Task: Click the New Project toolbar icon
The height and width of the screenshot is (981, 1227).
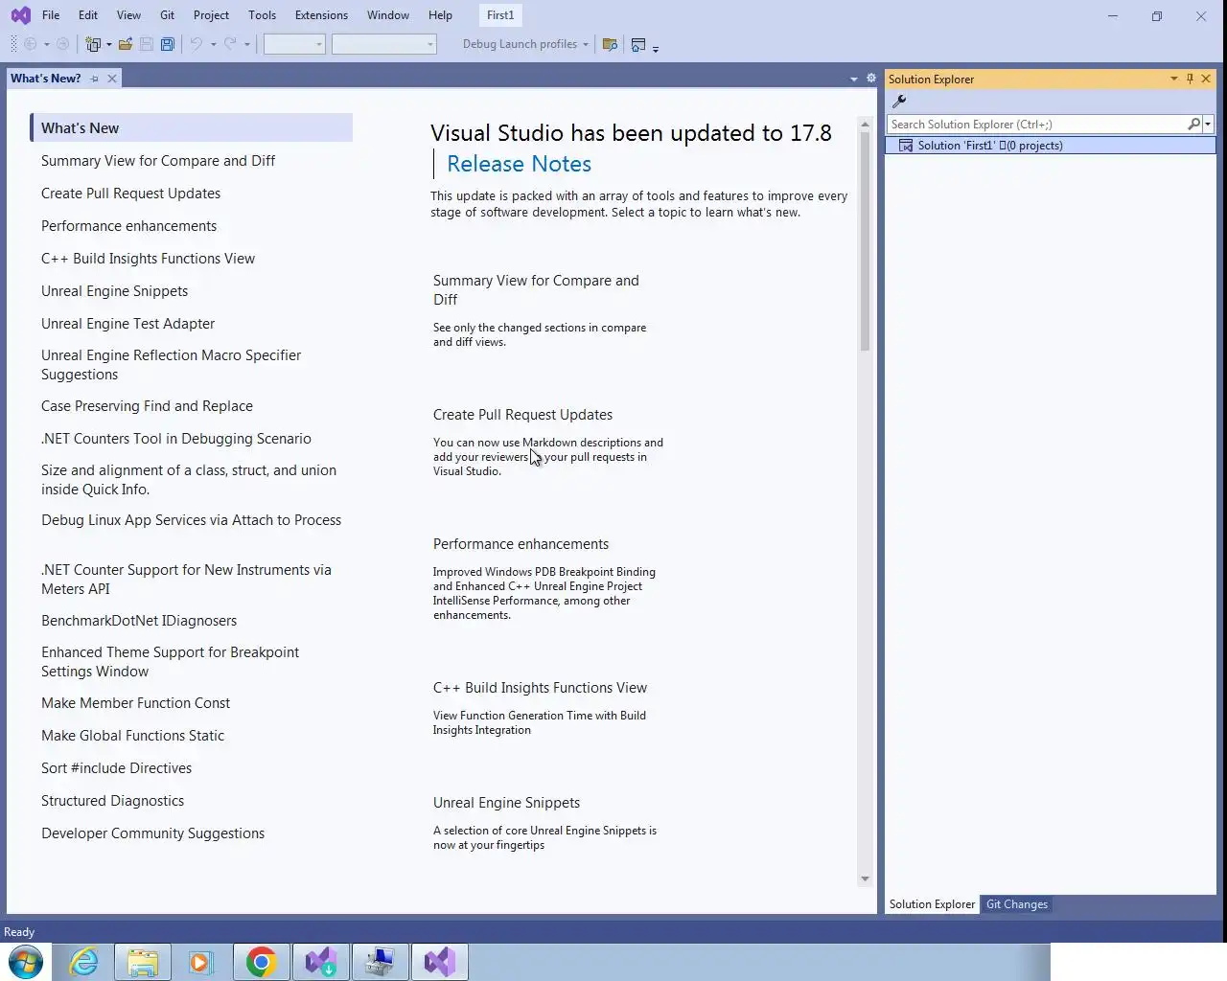Action: click(93, 44)
